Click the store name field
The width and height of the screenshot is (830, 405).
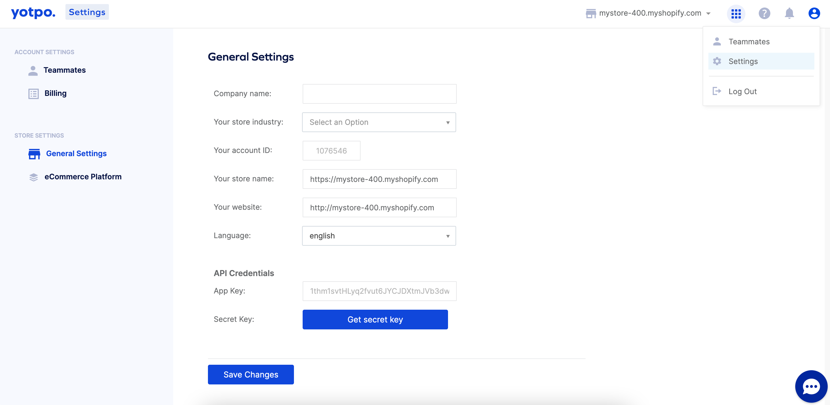[x=379, y=179]
